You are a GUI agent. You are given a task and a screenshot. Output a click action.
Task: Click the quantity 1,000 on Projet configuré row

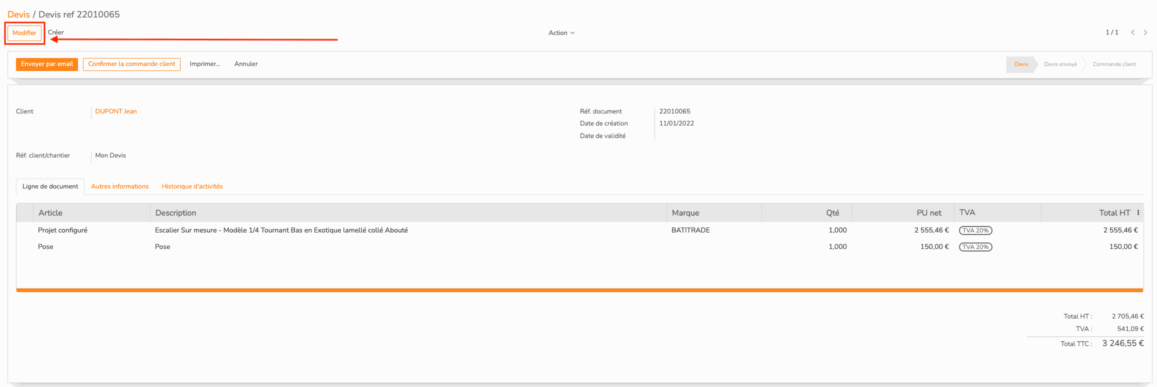[837, 230]
